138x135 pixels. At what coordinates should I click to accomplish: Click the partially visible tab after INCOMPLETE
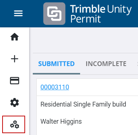pyautogui.click(x=137, y=64)
